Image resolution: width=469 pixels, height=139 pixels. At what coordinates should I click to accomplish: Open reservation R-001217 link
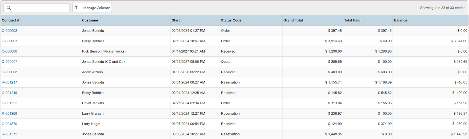point(10,83)
